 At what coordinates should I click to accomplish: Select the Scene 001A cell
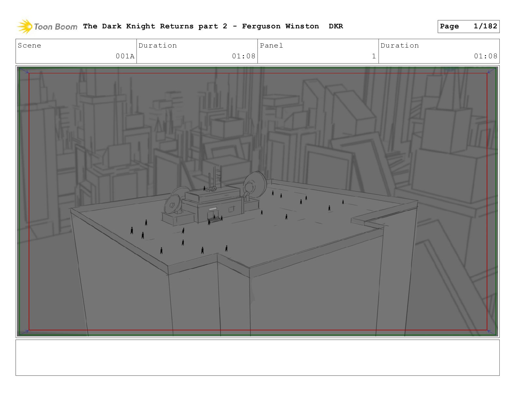[76, 51]
